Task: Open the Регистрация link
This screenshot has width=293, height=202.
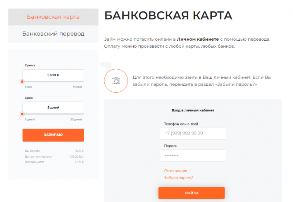Action: coord(175,170)
